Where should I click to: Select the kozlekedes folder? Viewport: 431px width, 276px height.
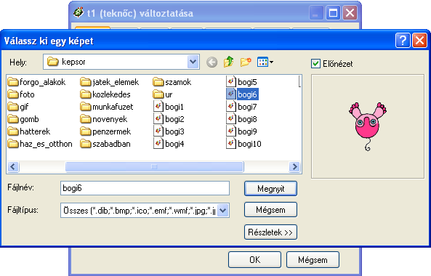(x=105, y=94)
